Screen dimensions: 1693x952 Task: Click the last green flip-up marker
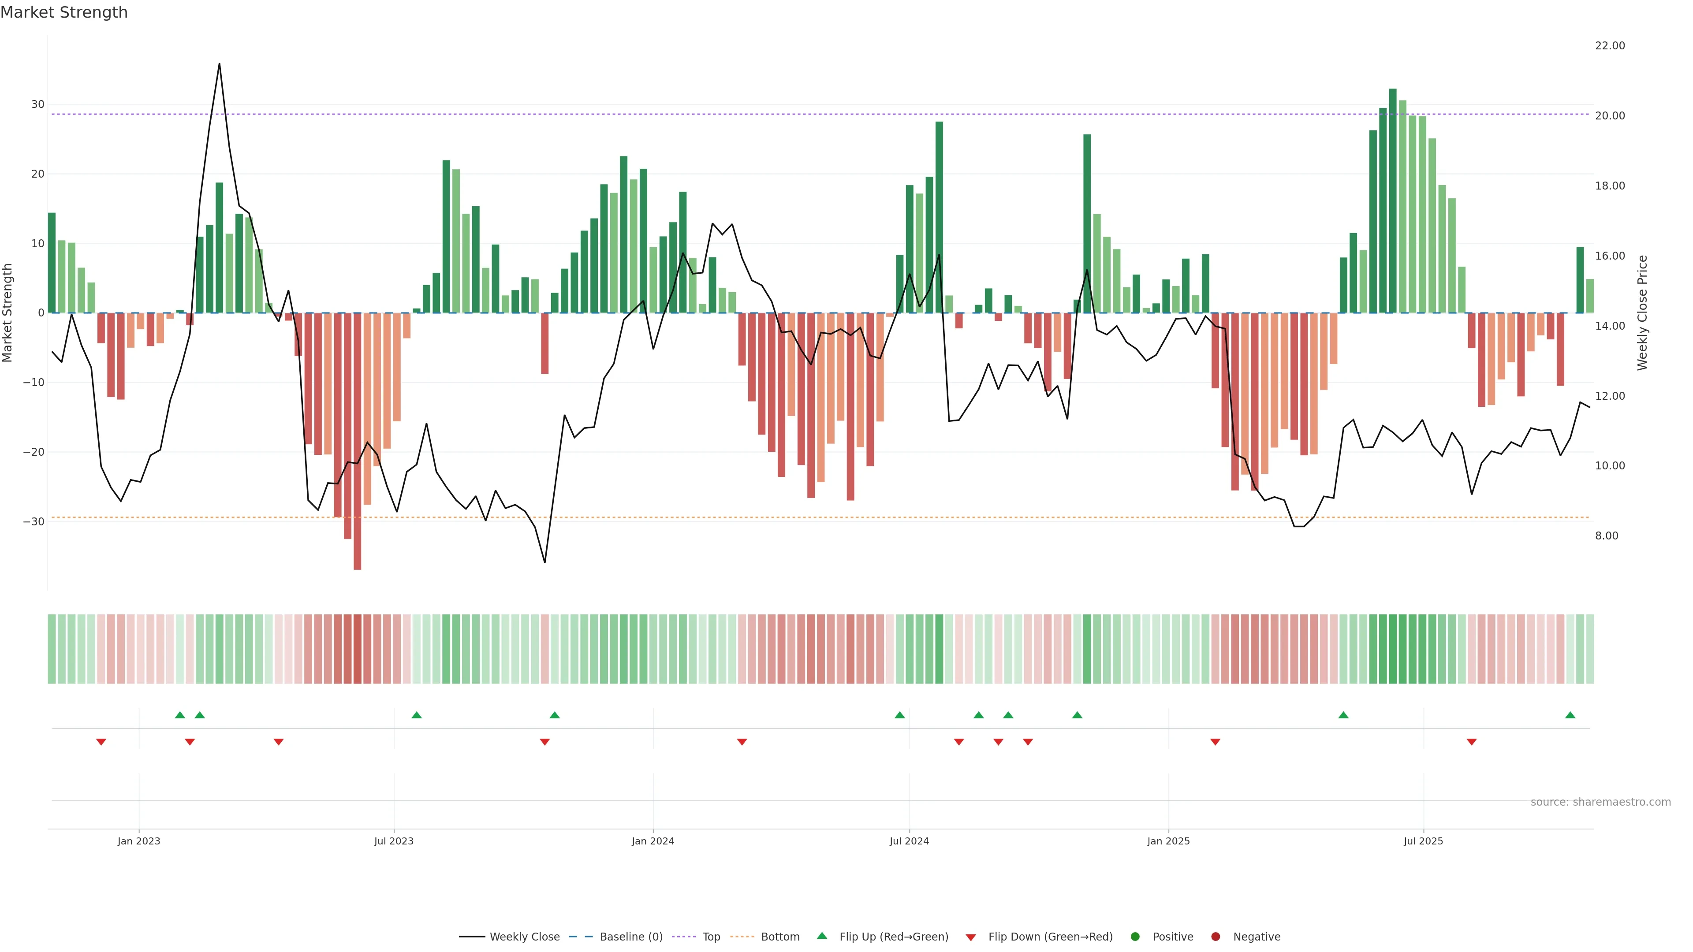click(x=1570, y=715)
